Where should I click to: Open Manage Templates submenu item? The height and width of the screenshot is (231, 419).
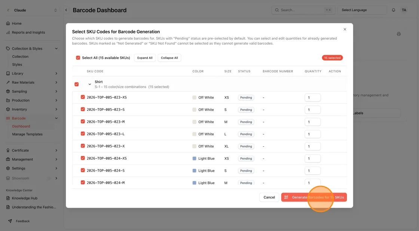(x=27, y=134)
